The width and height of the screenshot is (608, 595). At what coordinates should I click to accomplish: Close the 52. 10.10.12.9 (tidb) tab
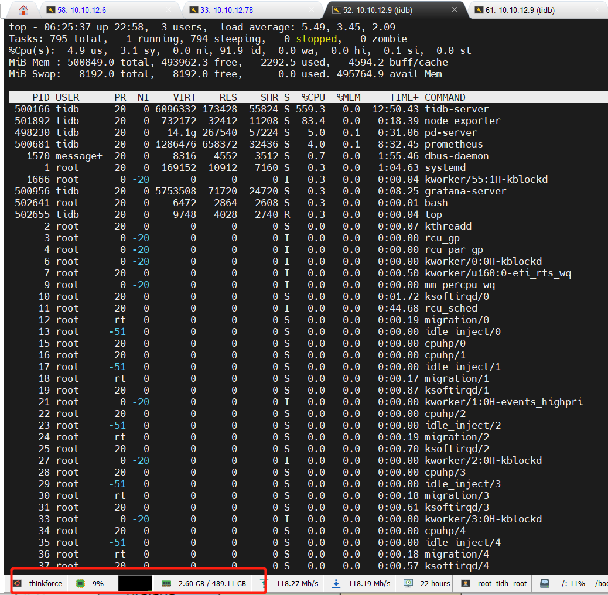(455, 10)
